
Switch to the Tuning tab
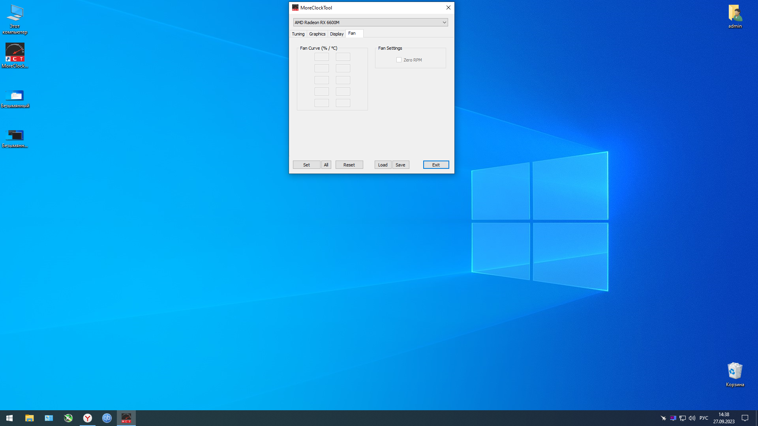point(298,34)
